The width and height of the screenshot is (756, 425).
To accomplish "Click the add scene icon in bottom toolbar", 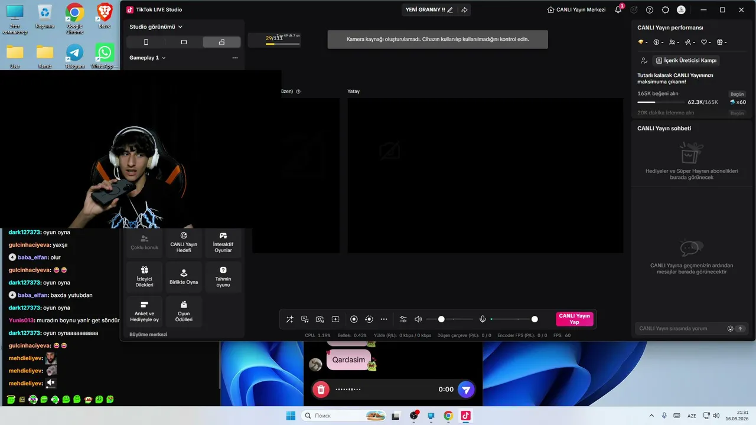I will 335,319.
